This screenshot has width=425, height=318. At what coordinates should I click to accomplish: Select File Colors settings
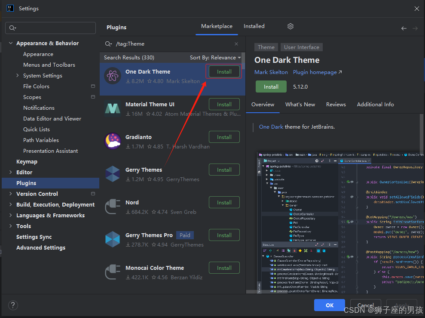37,86
